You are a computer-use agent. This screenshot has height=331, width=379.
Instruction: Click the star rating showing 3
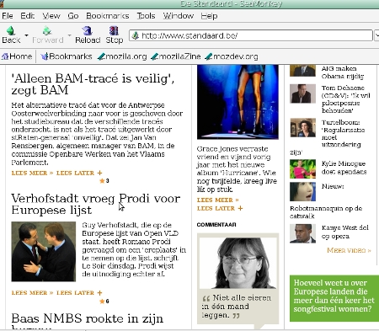point(104,181)
